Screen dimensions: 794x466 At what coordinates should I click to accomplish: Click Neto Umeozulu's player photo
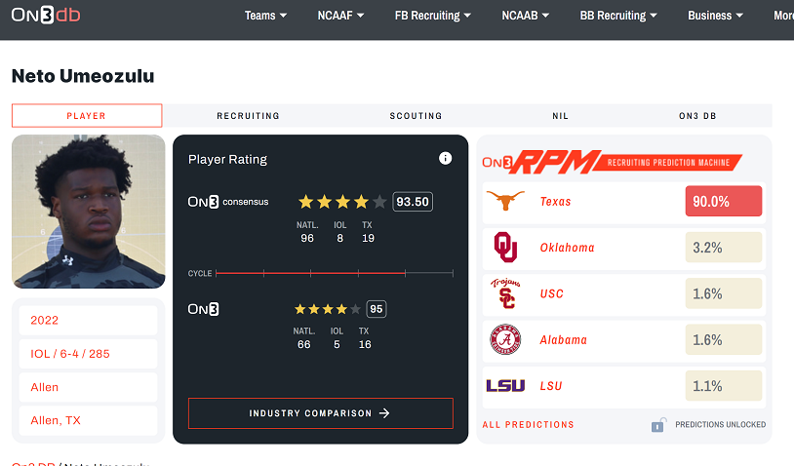tap(89, 212)
